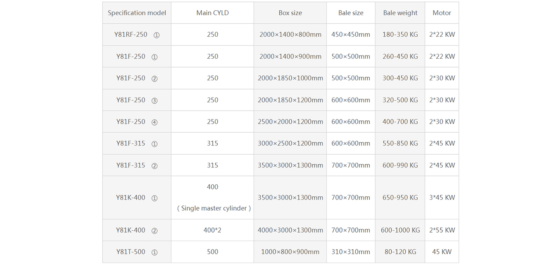Select the 400*2 Main CYLD cell
This screenshot has width=559, height=265.
[212, 230]
